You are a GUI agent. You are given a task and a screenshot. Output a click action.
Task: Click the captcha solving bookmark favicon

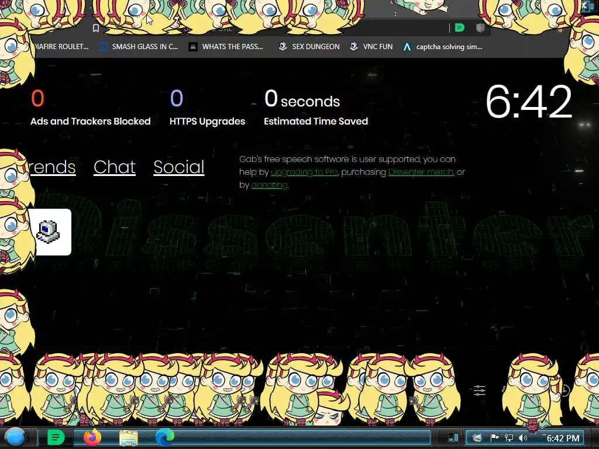point(407,47)
